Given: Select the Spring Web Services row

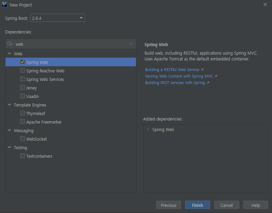Looking at the screenshot, I should [71, 79].
